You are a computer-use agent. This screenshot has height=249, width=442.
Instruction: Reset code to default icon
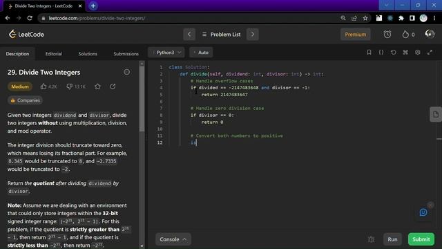(393, 53)
